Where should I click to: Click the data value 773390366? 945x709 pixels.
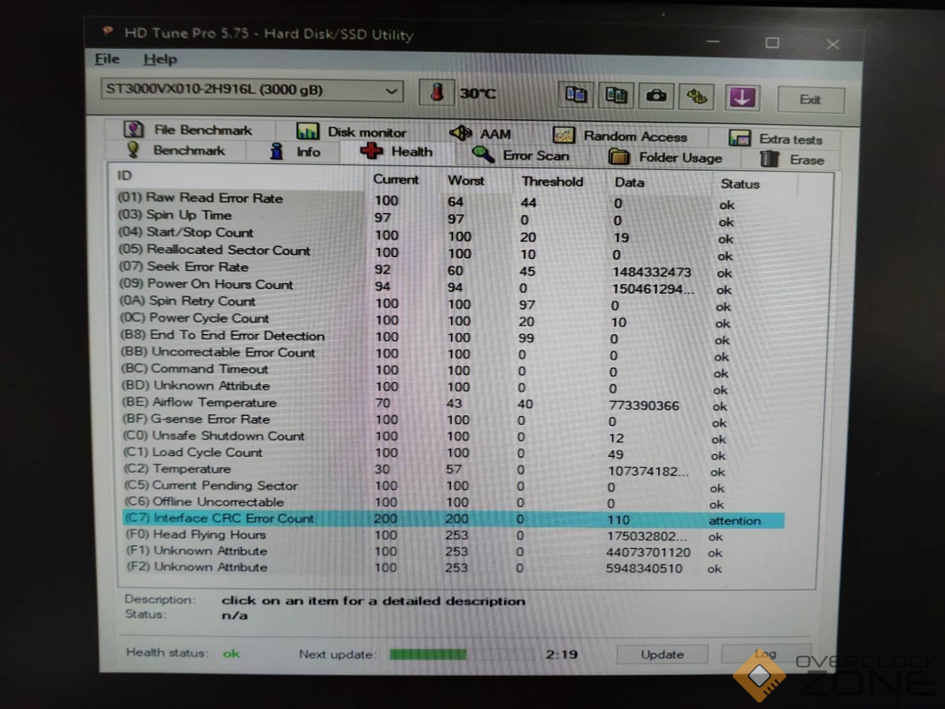point(644,406)
